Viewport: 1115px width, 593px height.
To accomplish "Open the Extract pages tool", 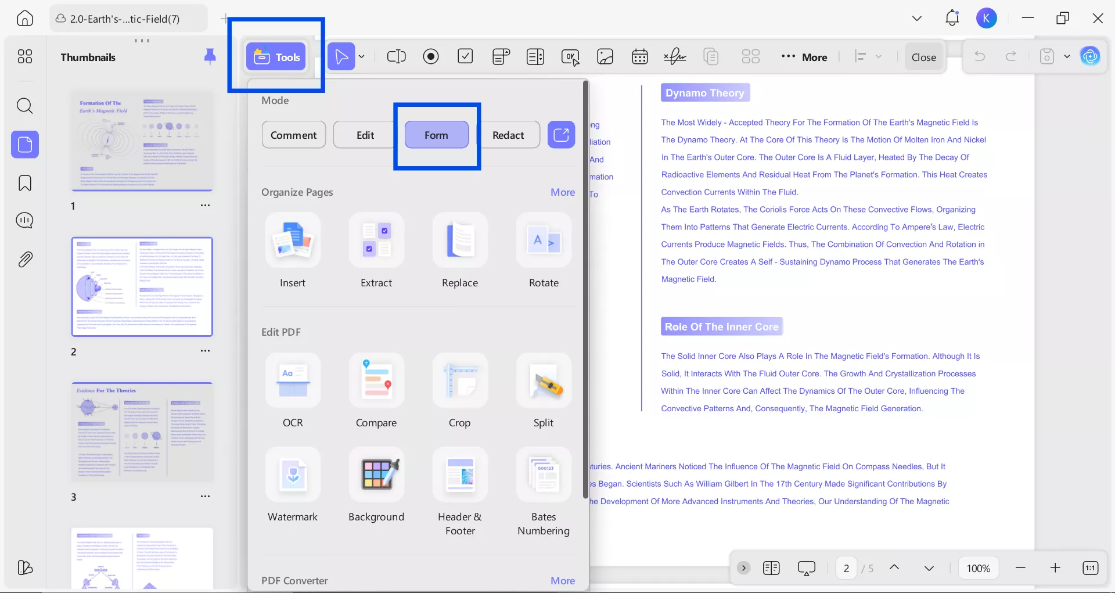I will [x=376, y=250].
